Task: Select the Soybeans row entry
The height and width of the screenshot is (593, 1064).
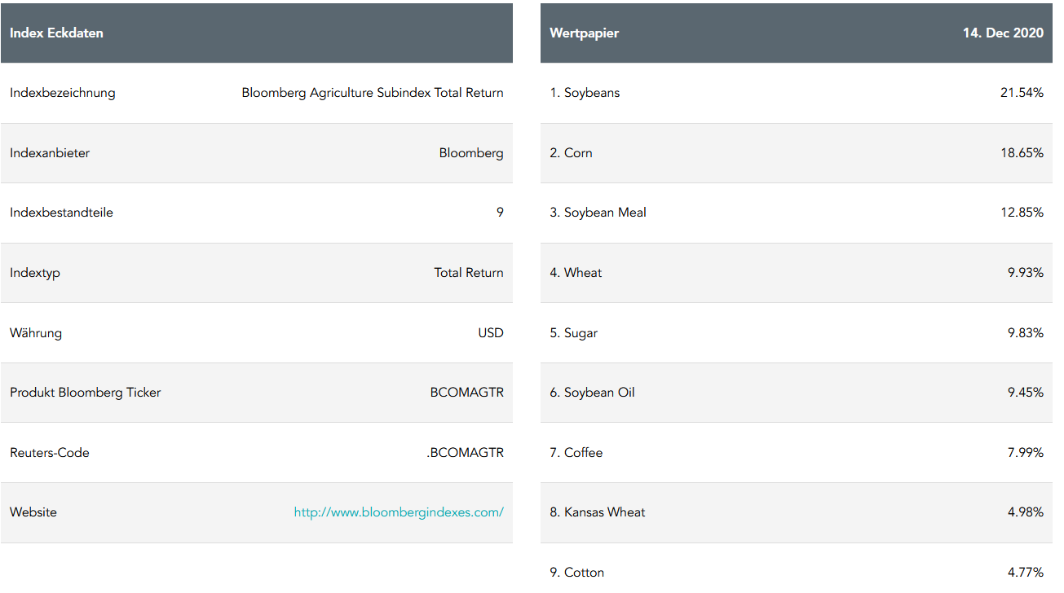Action: coord(585,93)
